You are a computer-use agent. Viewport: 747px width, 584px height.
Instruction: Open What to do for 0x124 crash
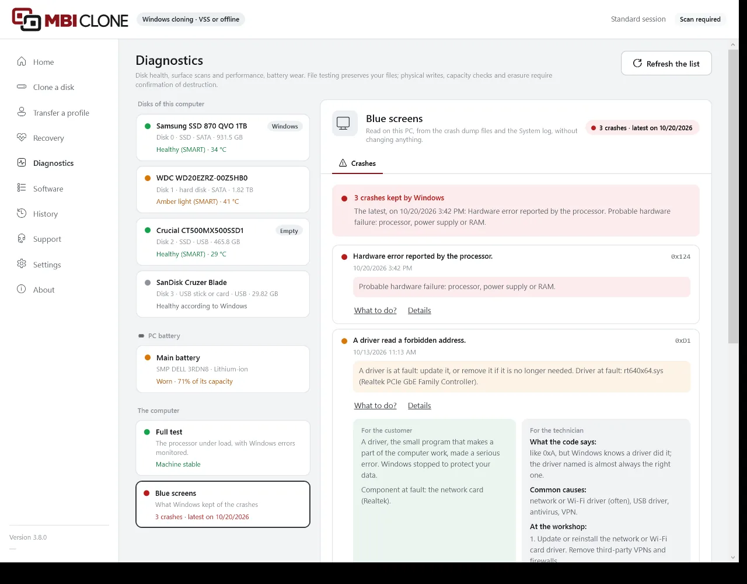[x=375, y=311]
